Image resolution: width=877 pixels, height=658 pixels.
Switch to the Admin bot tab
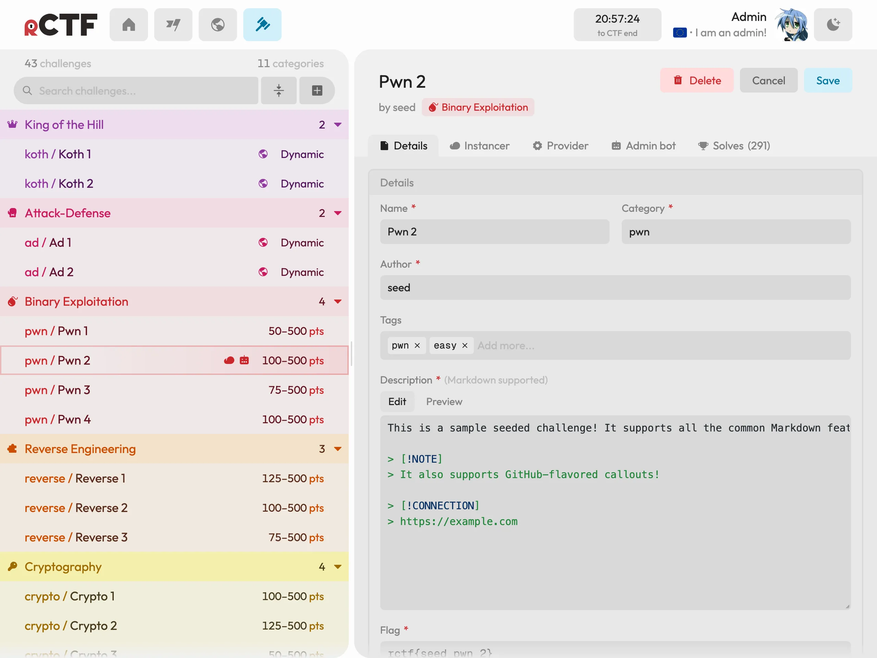pos(643,146)
